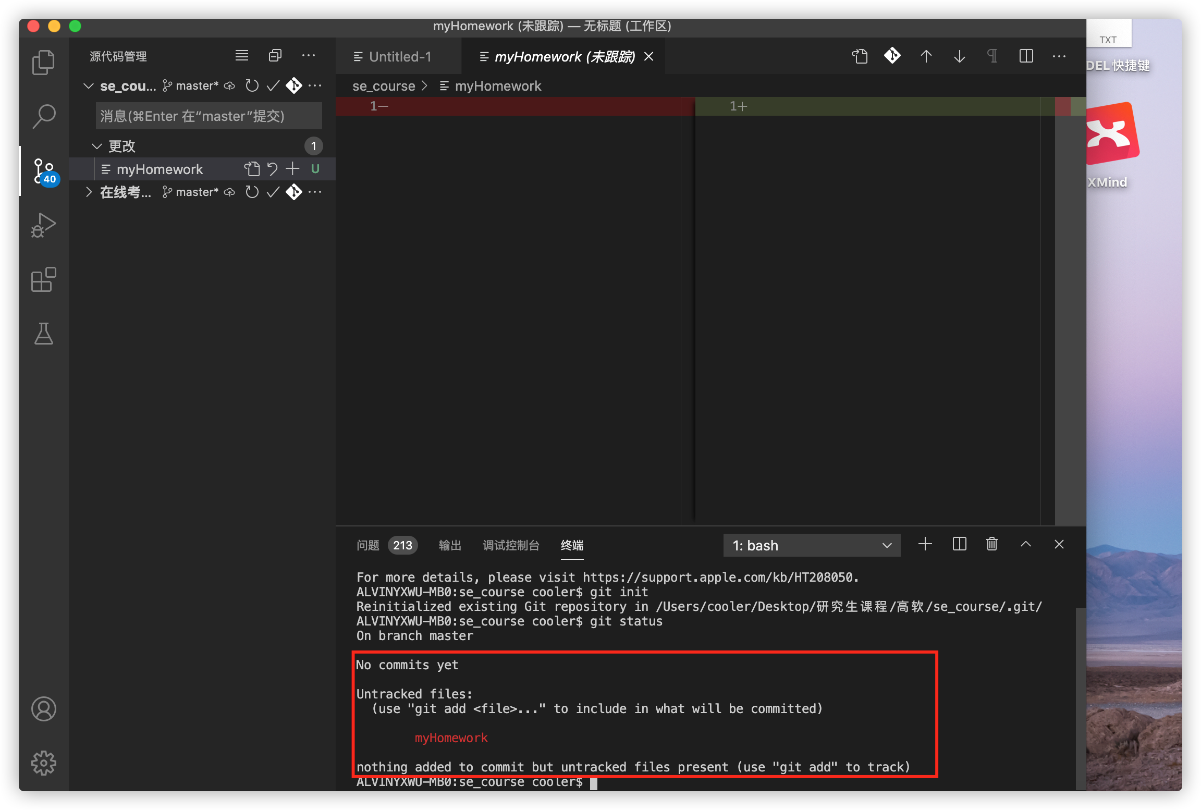Commit se_course changes with checkmark button

(x=273, y=86)
